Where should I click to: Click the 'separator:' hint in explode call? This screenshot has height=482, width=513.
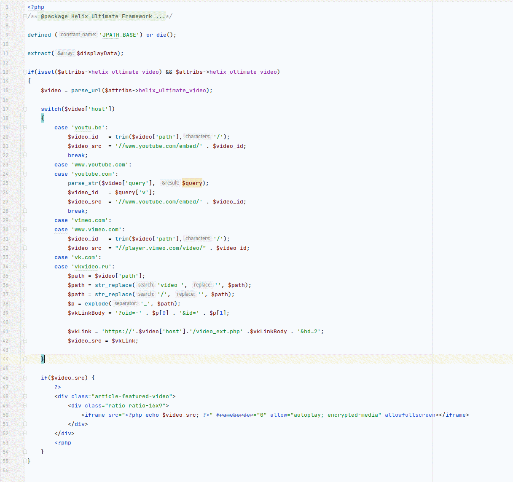click(x=126, y=303)
